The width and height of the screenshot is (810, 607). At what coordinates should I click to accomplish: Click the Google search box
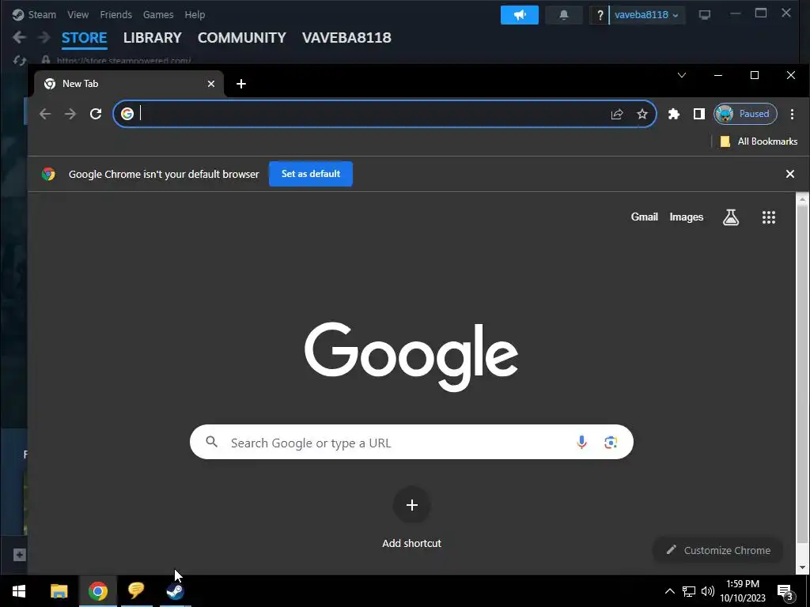pos(411,443)
